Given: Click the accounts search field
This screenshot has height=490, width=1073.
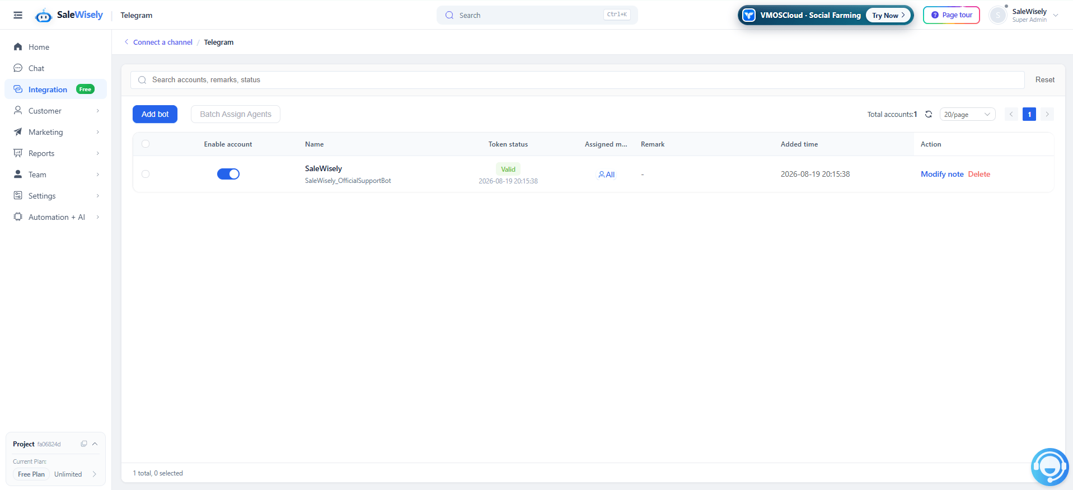Looking at the screenshot, I should click(x=578, y=80).
